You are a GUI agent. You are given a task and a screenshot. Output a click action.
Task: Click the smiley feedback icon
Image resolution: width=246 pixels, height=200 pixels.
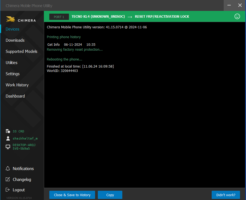(x=237, y=16)
